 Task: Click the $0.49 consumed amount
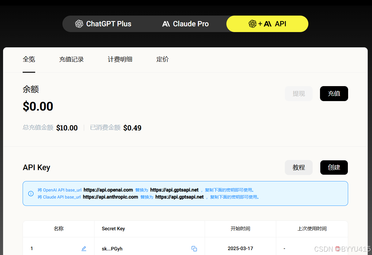tap(132, 128)
